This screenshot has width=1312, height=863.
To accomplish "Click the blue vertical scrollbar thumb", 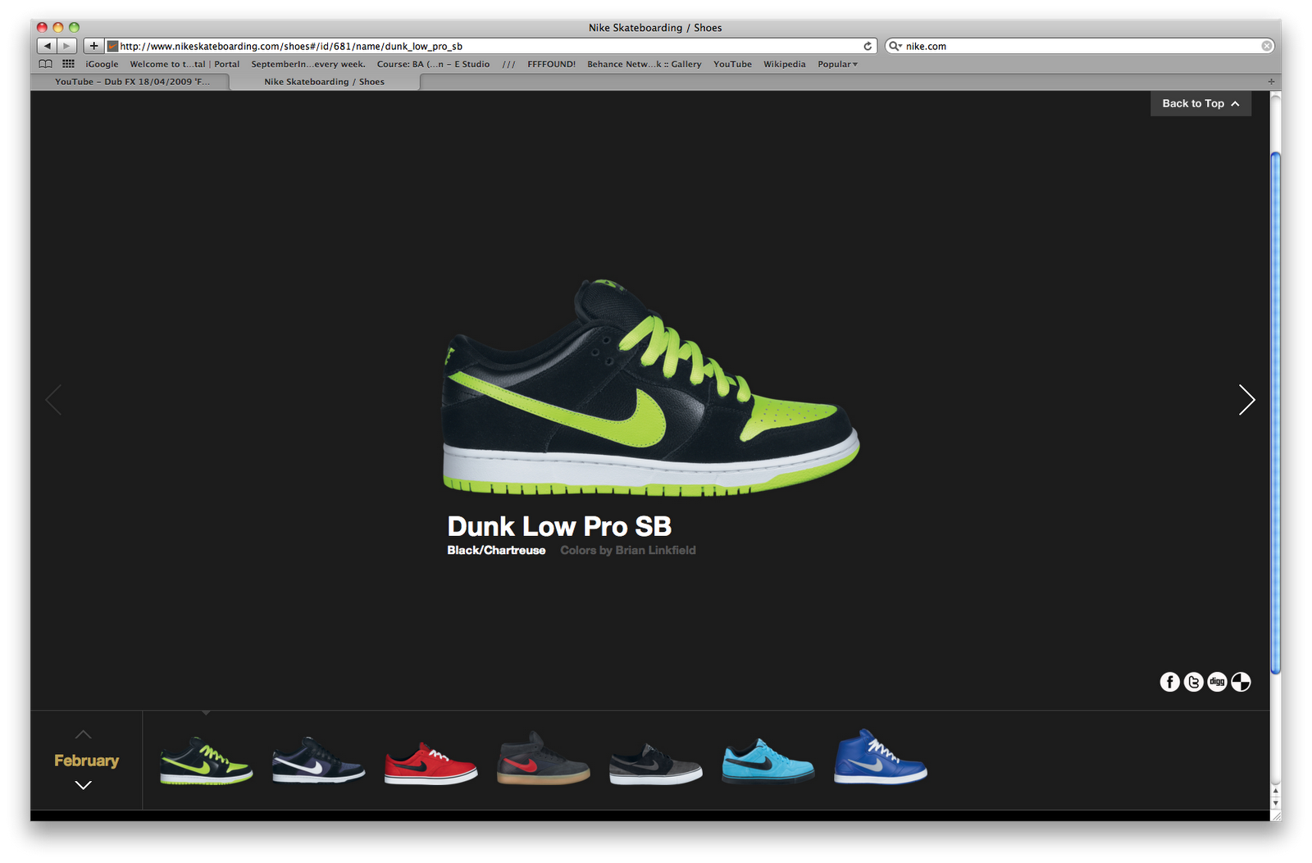I will [x=1275, y=413].
